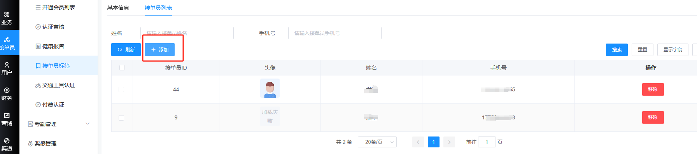This screenshot has height=154, width=697.
Task: Open 健康报告 in the side menu
Action: tap(50, 46)
